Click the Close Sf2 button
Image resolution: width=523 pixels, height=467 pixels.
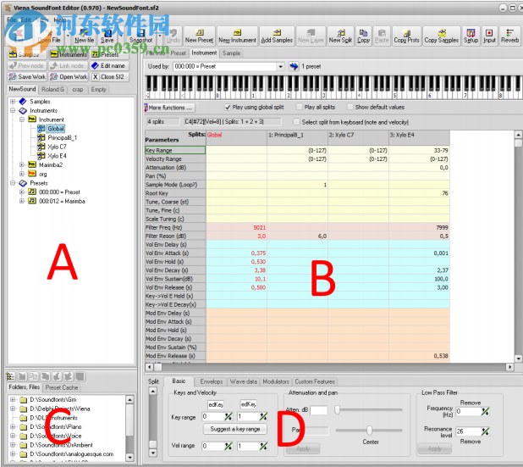[x=110, y=77]
